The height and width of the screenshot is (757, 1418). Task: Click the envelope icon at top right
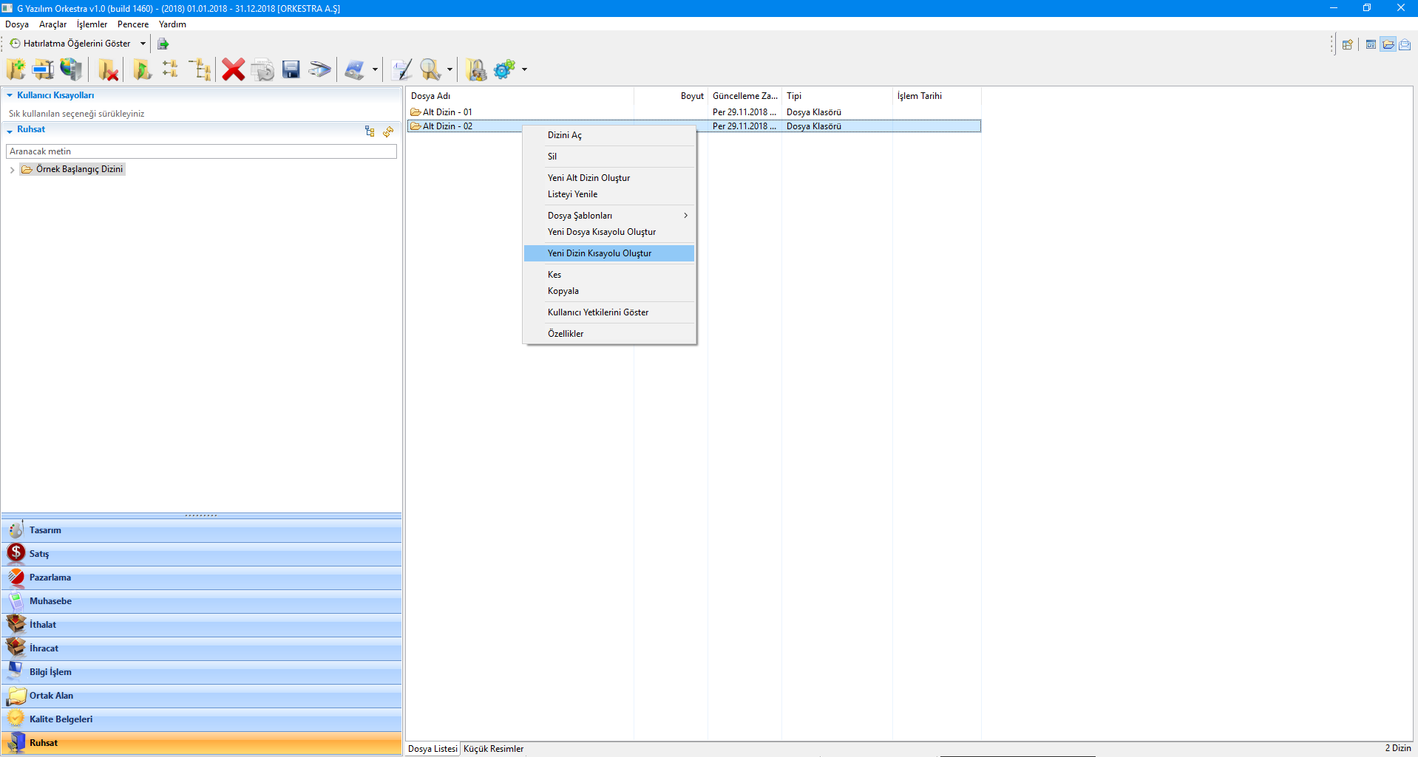1405,44
